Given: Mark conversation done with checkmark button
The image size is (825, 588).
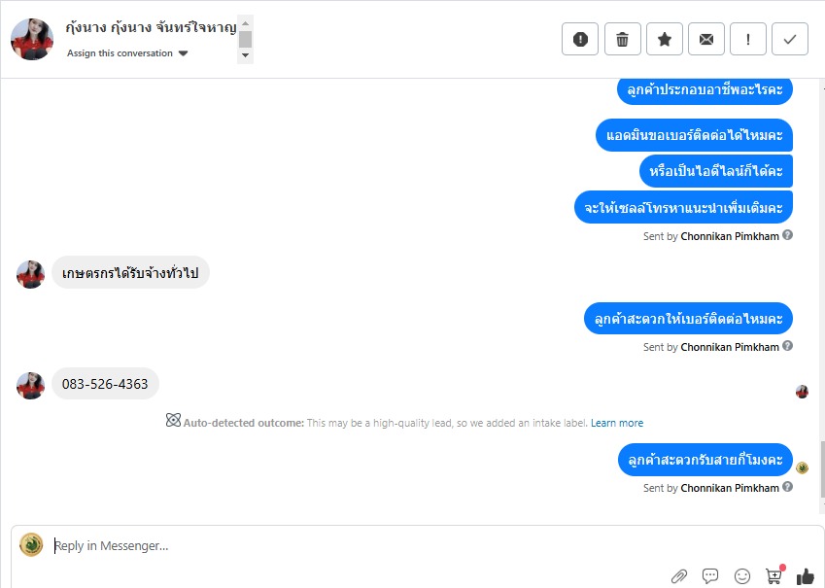Looking at the screenshot, I should (x=790, y=39).
